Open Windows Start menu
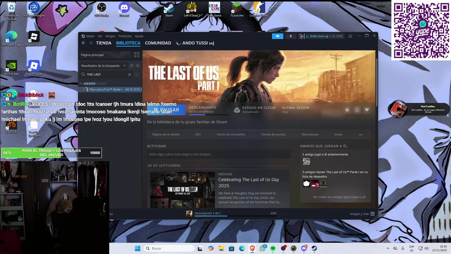The image size is (451, 254). pos(137,248)
